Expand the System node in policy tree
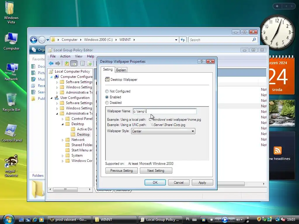This screenshot has width=299, height=224. click(62, 156)
